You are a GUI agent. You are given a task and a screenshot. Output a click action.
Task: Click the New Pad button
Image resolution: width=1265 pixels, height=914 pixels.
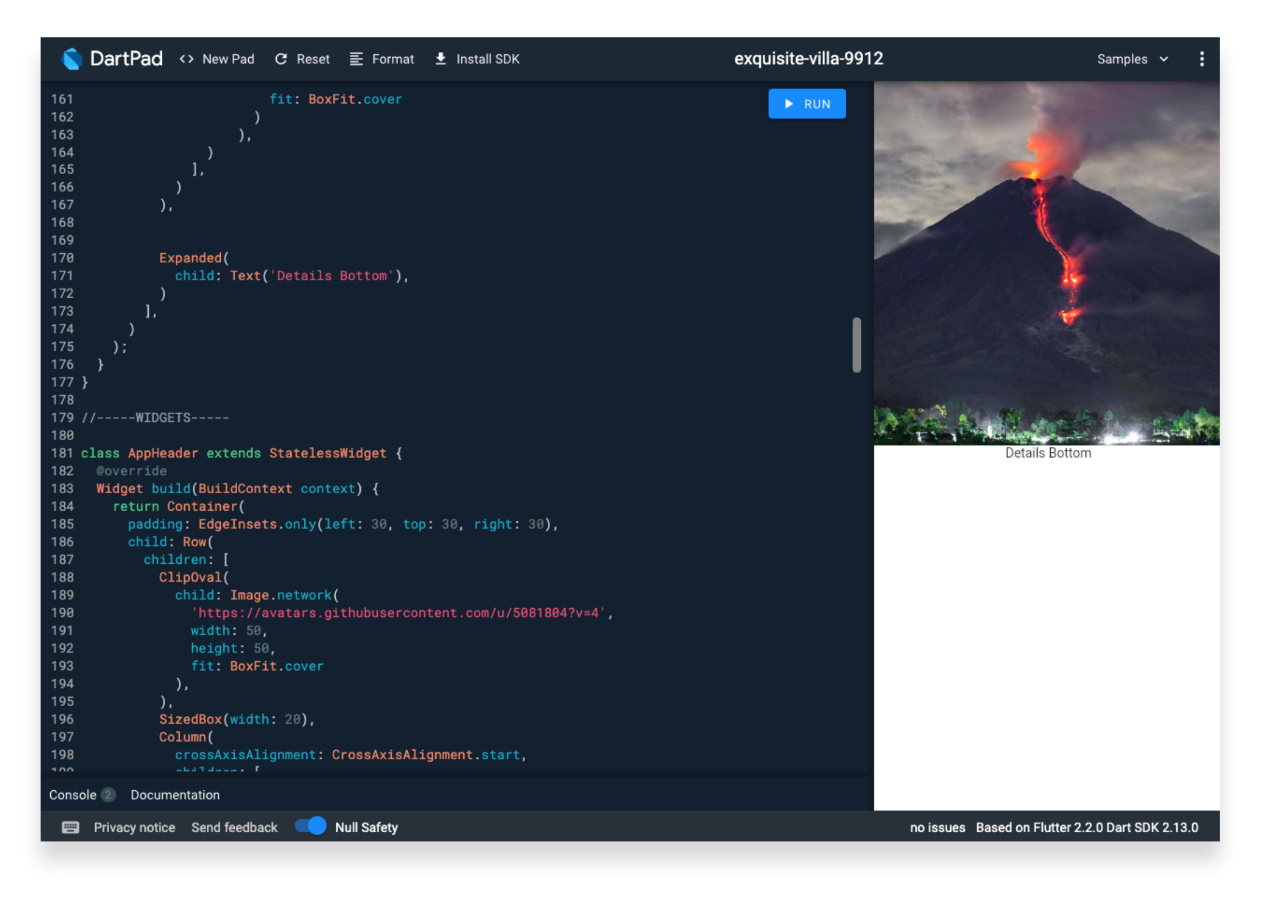[x=217, y=59]
